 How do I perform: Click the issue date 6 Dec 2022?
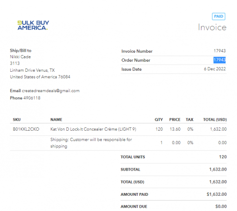point(215,69)
